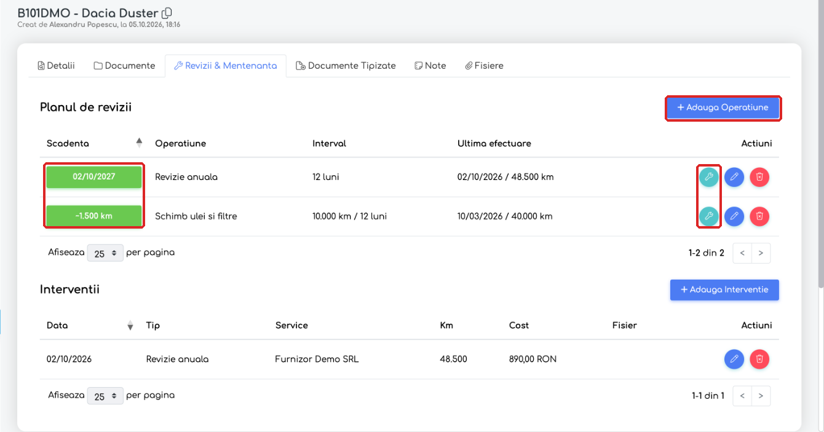
Task: Click the Service column header
Action: click(x=291, y=326)
